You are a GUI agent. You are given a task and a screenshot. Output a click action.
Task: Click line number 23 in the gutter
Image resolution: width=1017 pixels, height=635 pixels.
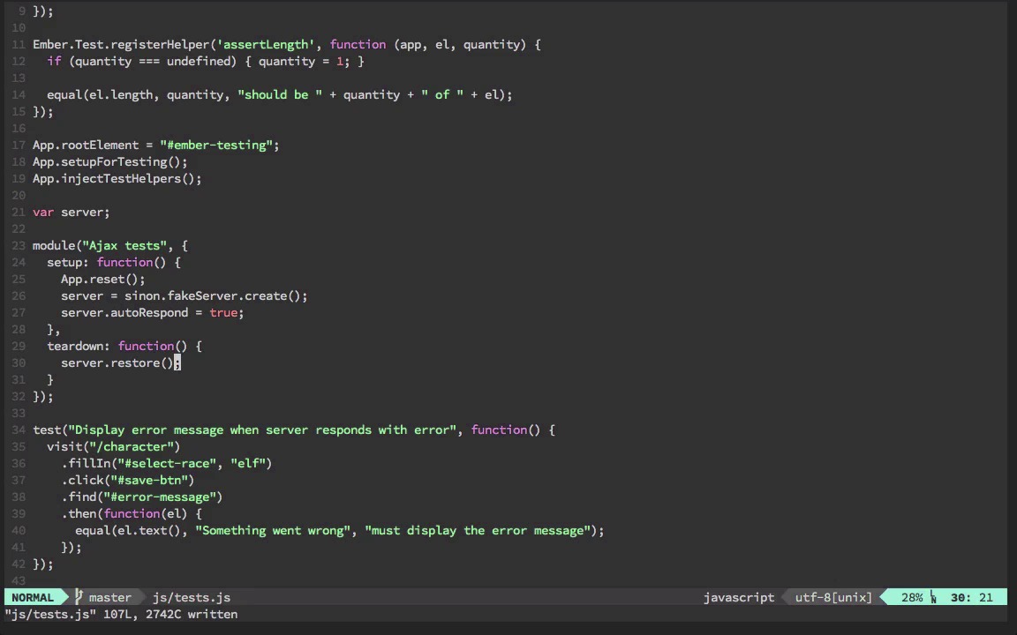click(x=19, y=245)
